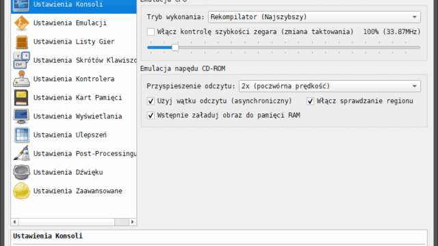Click the sidebar's left scroll arrow
The width and height of the screenshot is (438, 246).
tap(14, 222)
